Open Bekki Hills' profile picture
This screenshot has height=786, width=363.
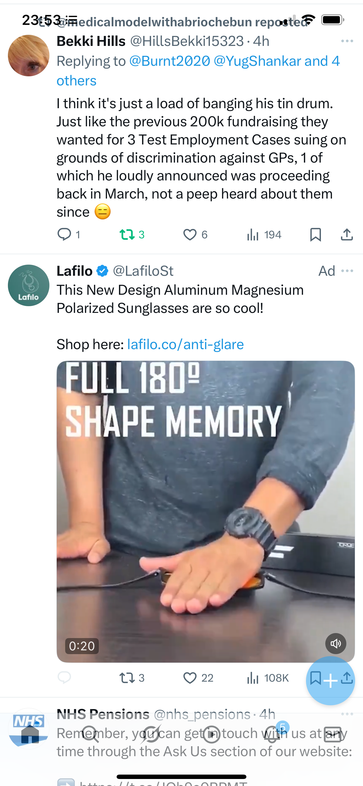coord(29,56)
